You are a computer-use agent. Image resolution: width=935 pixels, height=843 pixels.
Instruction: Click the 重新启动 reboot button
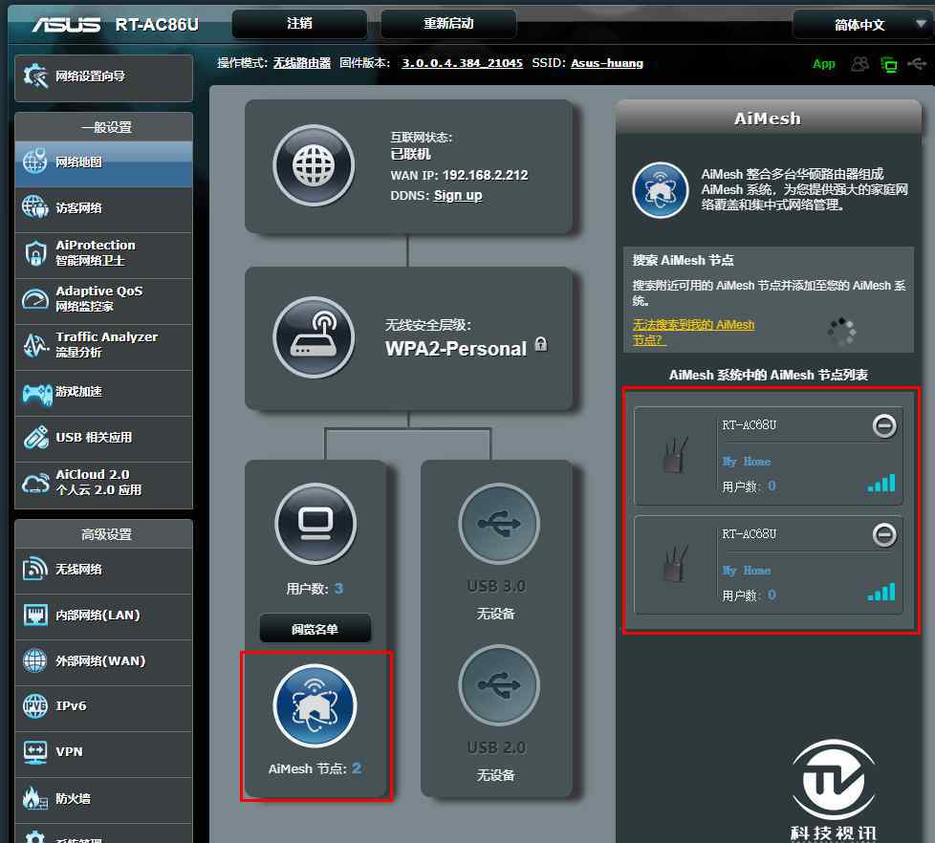coord(448,23)
